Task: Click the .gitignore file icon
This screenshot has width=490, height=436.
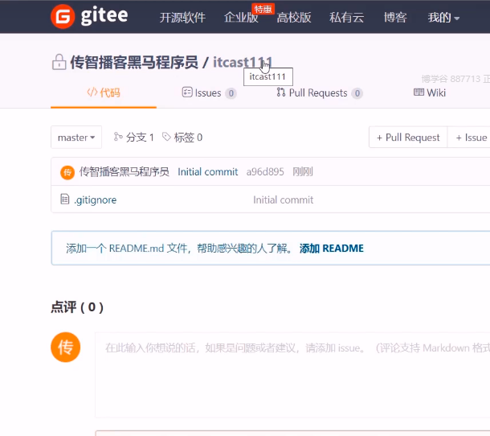Action: pos(65,199)
